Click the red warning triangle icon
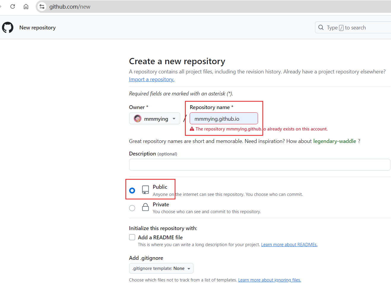The height and width of the screenshot is (283, 391). [x=192, y=129]
